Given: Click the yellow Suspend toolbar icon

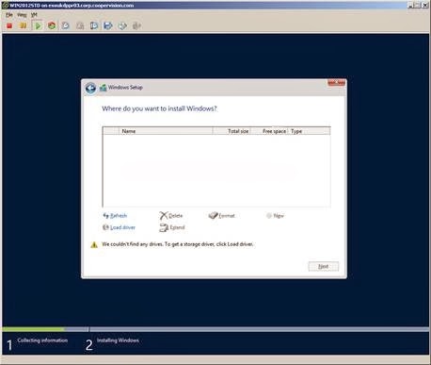Looking at the screenshot, I should point(24,25).
